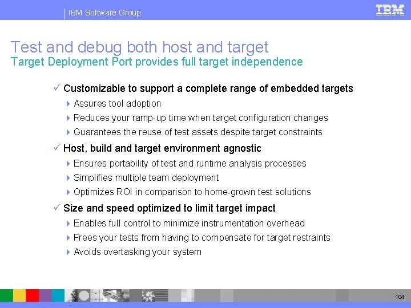Click arrow bullet beside 'Enables full control to minimize'
Image resolution: width=411 pixels, height=308 pixels.
(x=68, y=224)
